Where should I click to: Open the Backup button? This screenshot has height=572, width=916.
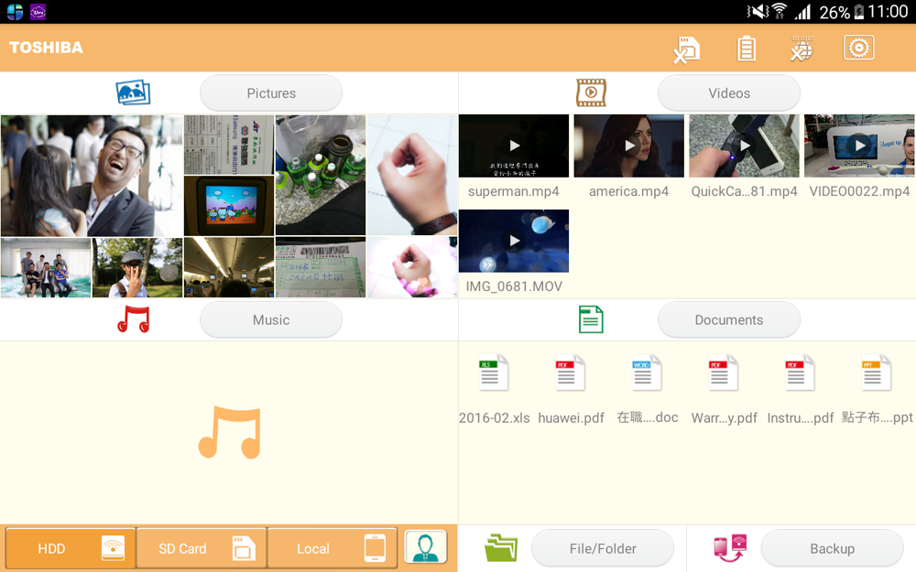pyautogui.click(x=832, y=548)
